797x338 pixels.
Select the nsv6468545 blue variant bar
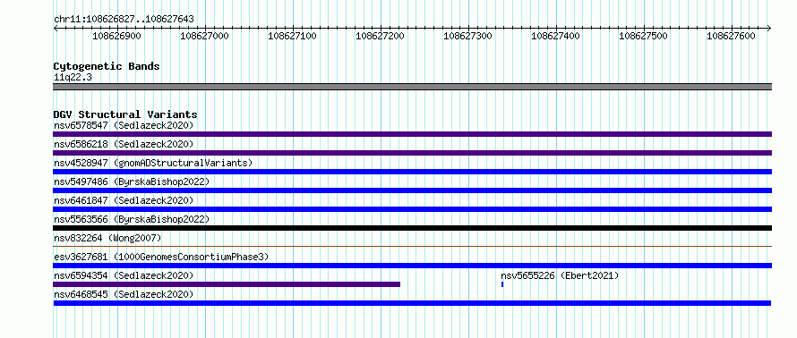[x=412, y=303]
